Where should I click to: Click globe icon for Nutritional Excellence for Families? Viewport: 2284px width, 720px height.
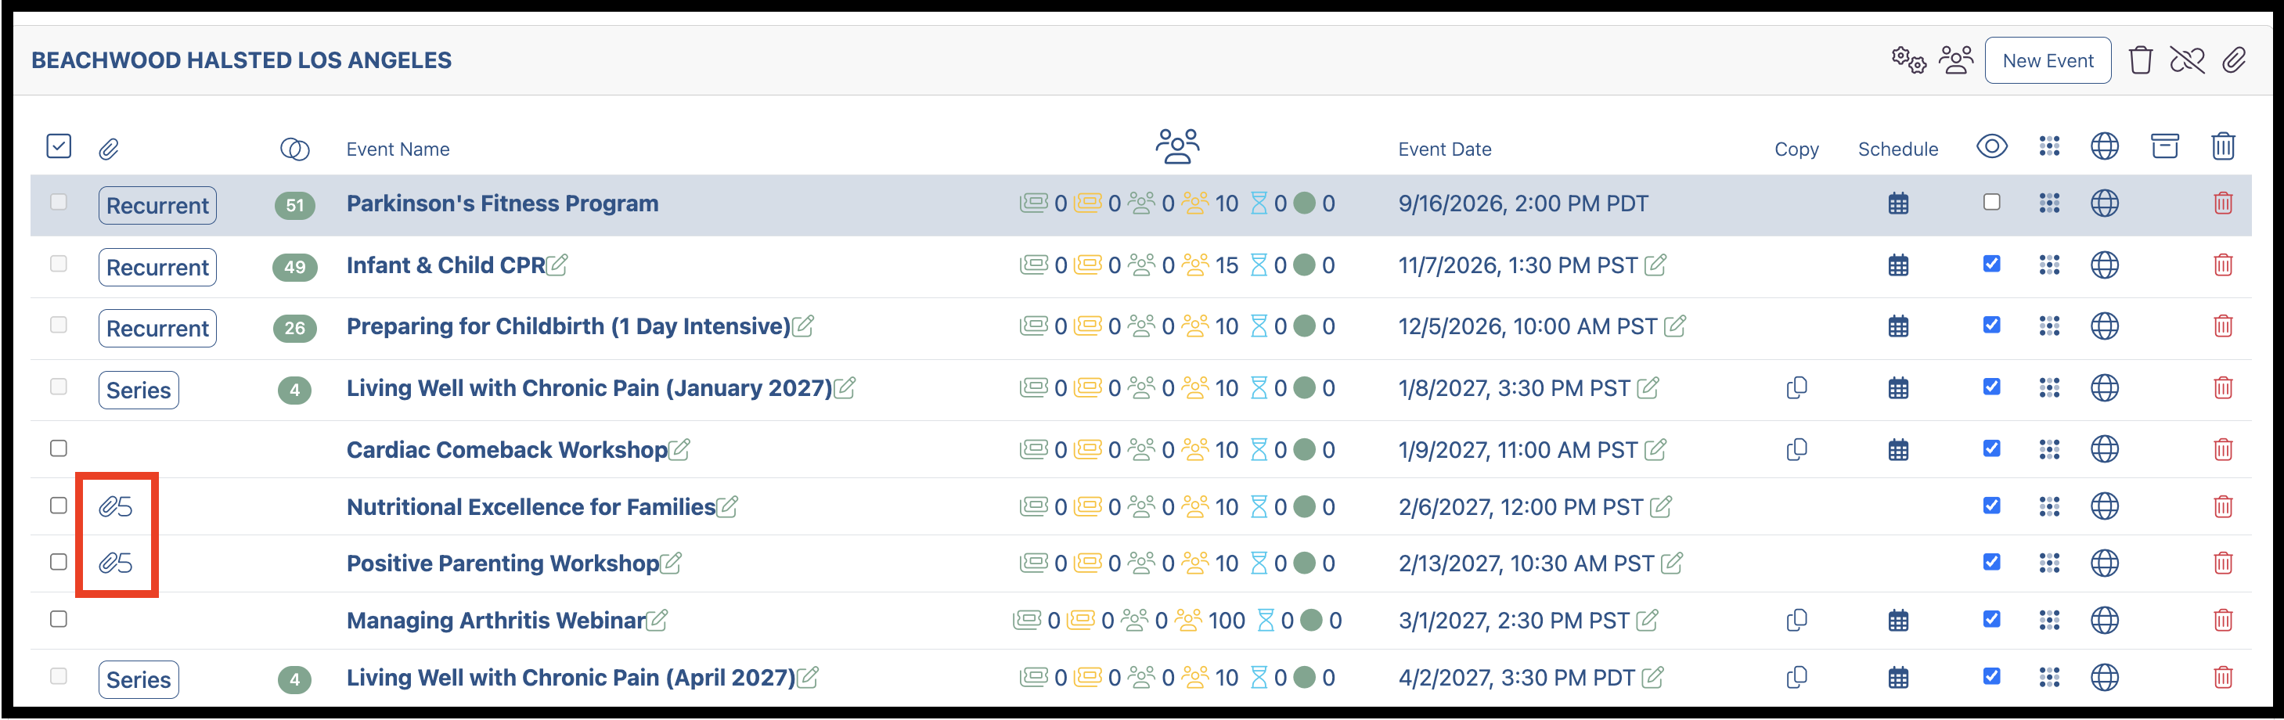(x=2104, y=507)
